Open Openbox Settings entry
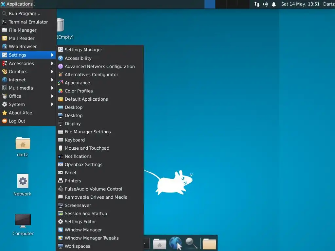 (100, 164)
